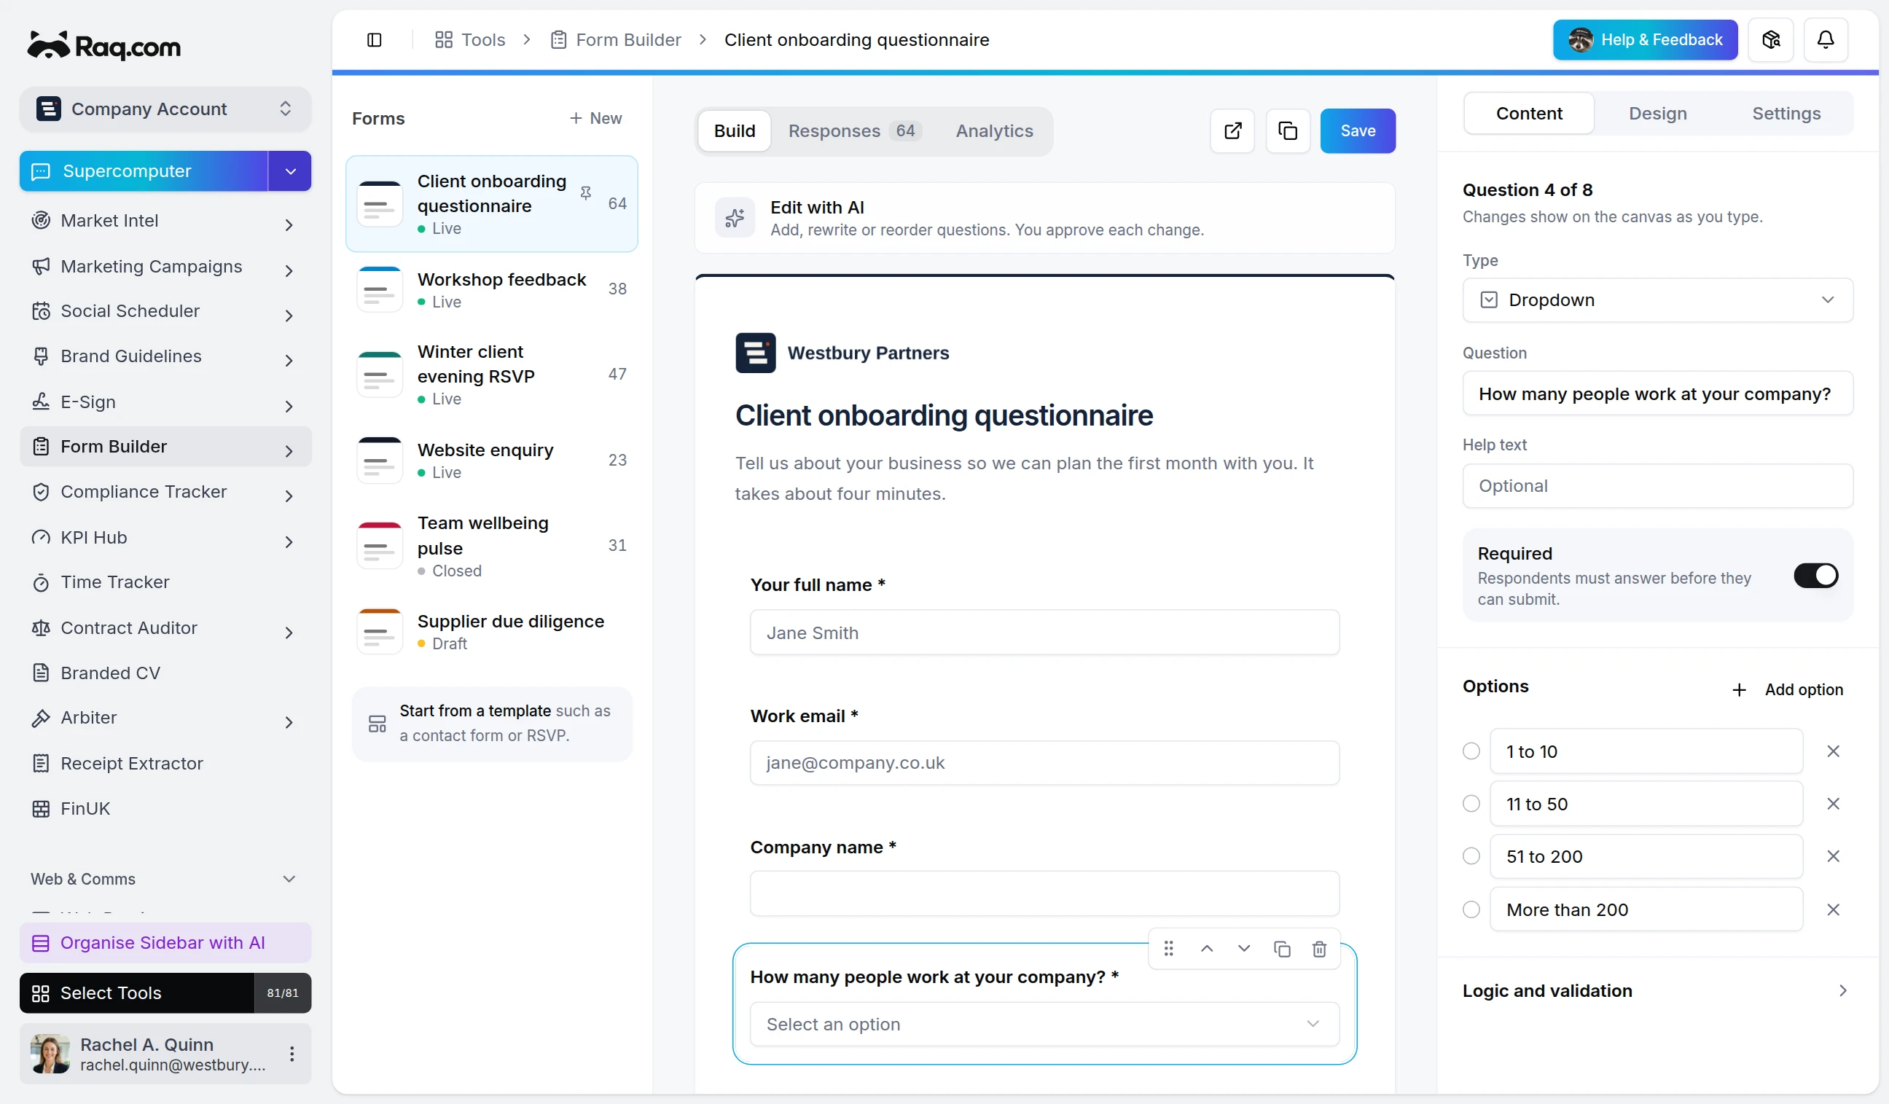1889x1104 pixels.
Task: Click the Westbury Partners logo icon
Action: (756, 353)
